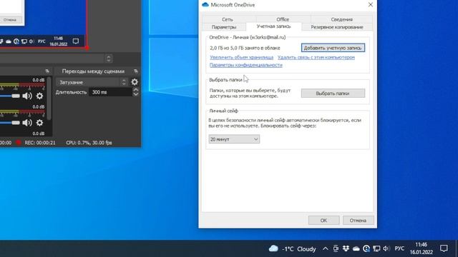Open settings gear of lower mixer channel

(x=39, y=123)
